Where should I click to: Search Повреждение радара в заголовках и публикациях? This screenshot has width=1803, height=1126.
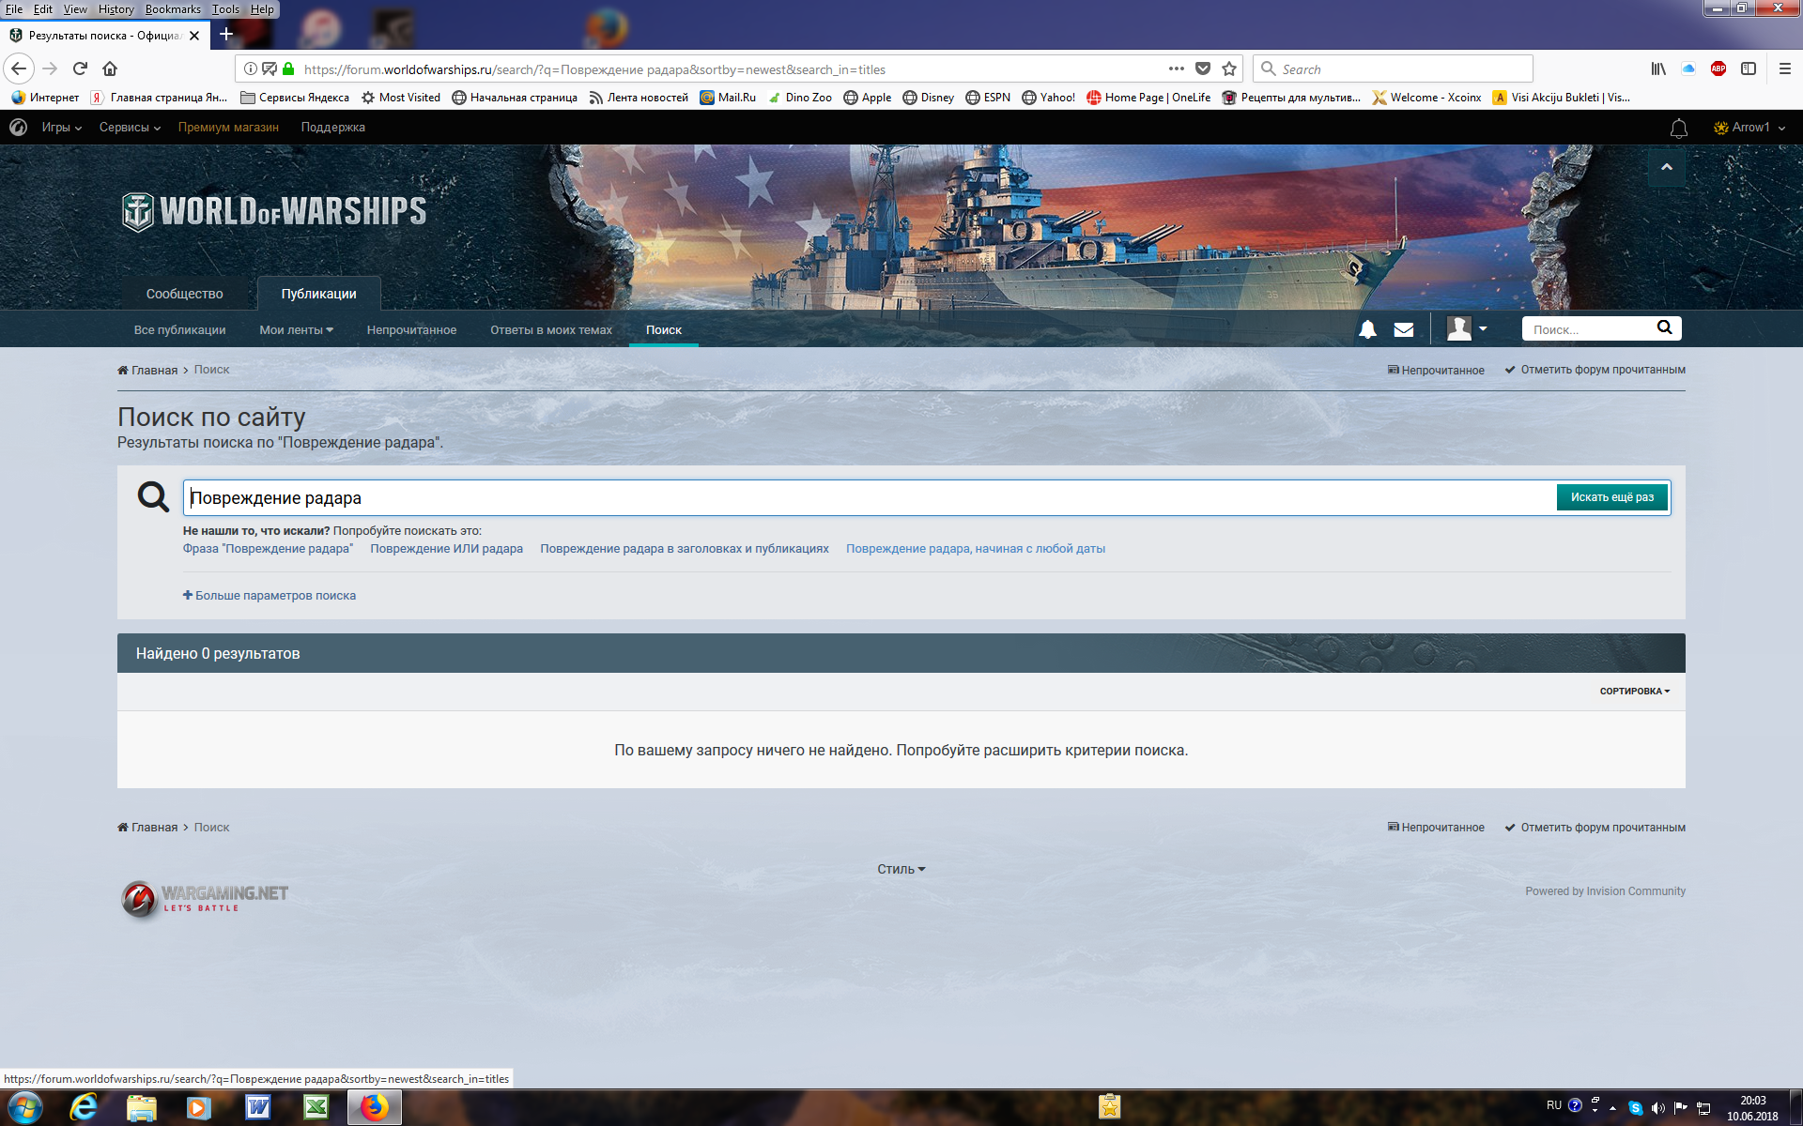(x=684, y=548)
